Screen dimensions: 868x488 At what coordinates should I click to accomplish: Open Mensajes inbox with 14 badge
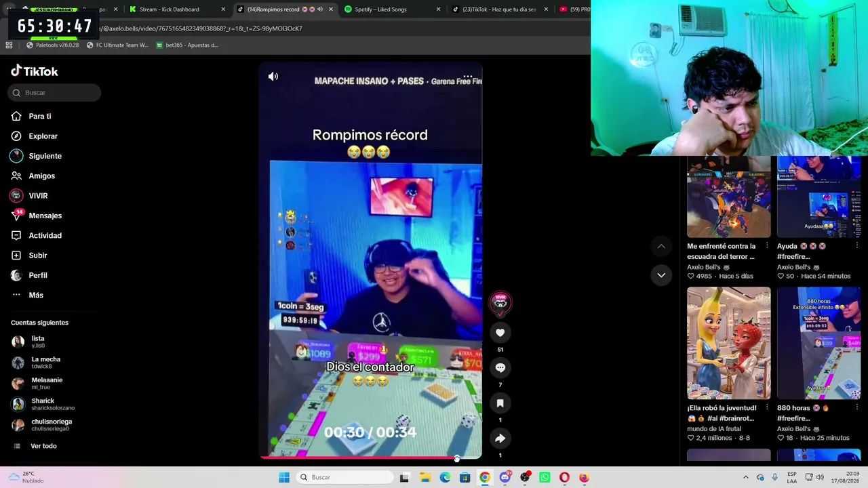tap(36, 216)
